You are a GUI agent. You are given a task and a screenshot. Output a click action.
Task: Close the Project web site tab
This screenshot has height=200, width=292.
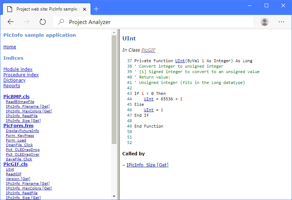[x=84, y=9]
